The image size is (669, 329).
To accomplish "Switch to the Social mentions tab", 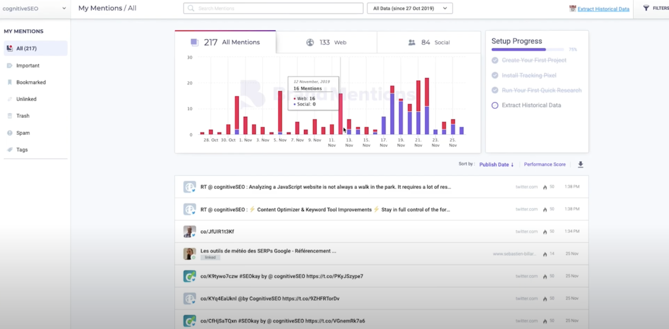I will pyautogui.click(x=428, y=43).
